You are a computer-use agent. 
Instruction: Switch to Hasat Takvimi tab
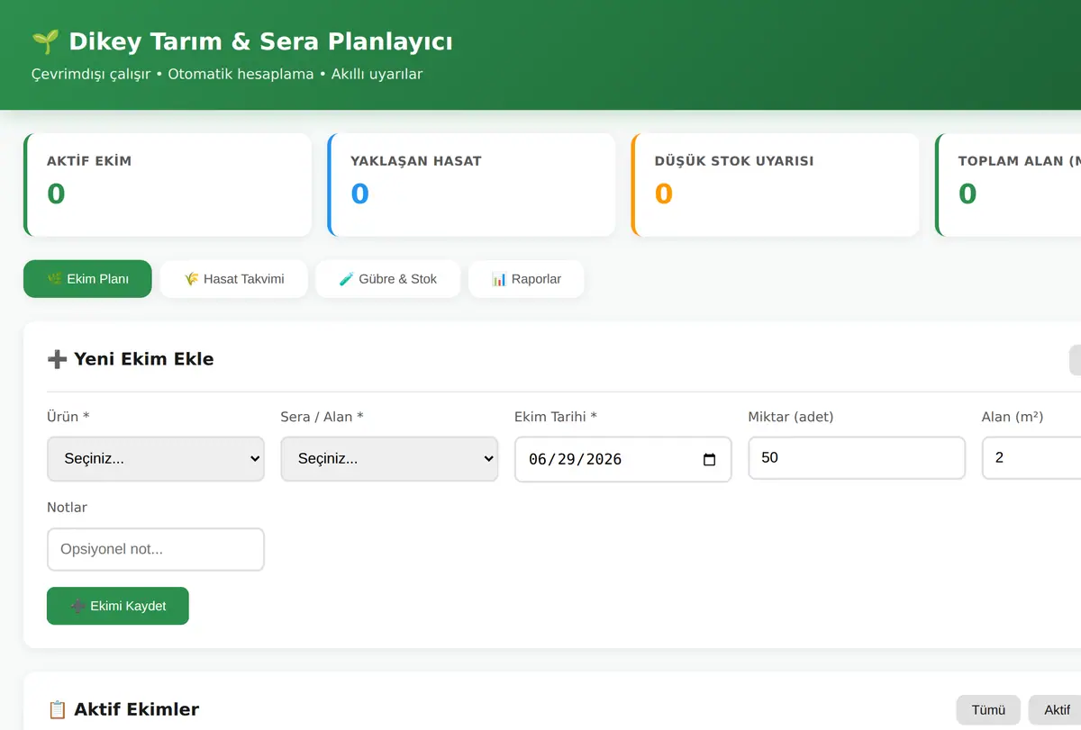coord(234,279)
